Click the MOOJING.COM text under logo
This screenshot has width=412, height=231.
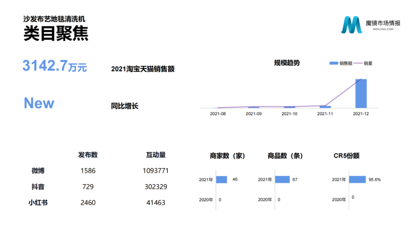pyautogui.click(x=383, y=29)
